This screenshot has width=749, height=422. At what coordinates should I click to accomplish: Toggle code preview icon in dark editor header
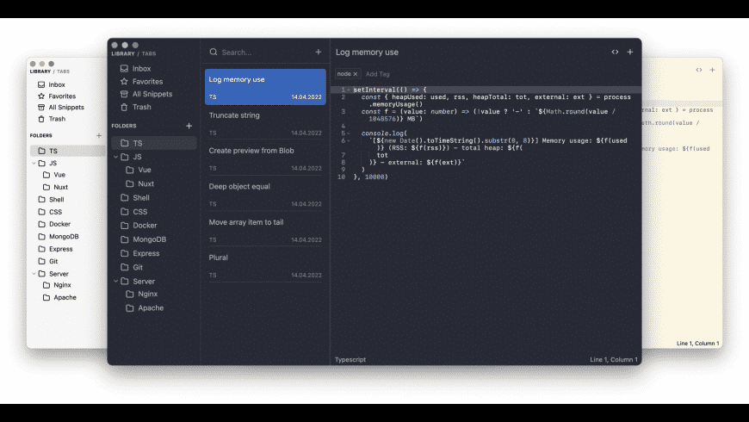click(x=615, y=52)
